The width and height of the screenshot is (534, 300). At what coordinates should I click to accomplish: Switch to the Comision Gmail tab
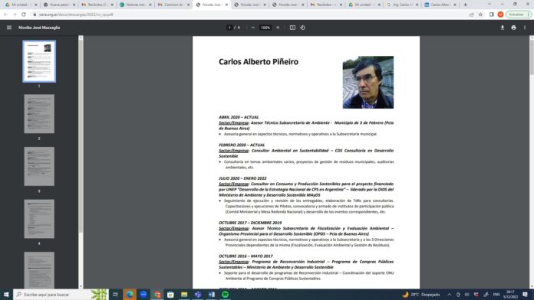point(173,5)
